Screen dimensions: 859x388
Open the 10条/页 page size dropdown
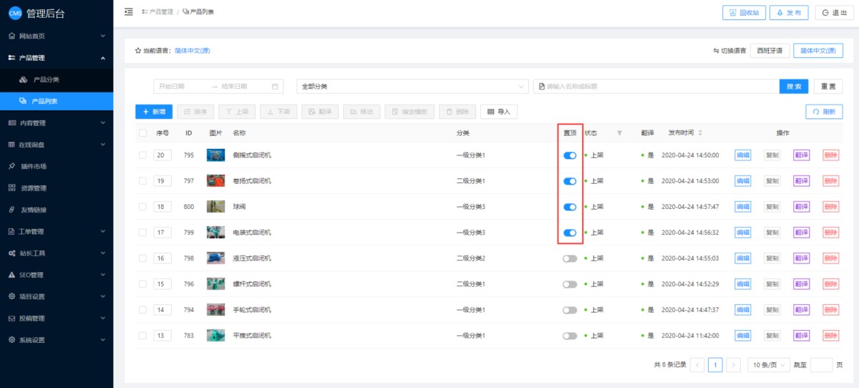point(768,365)
